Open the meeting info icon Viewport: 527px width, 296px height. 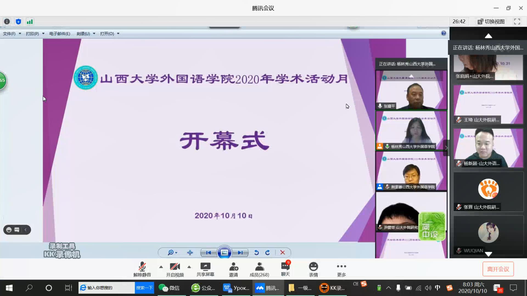7,21
